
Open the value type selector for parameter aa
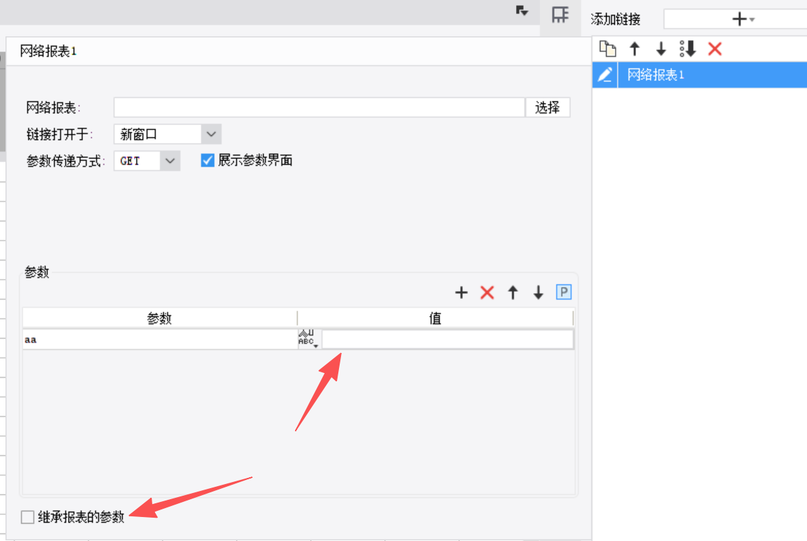[309, 339]
